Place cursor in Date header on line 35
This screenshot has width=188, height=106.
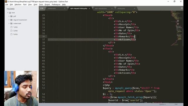(122, 33)
